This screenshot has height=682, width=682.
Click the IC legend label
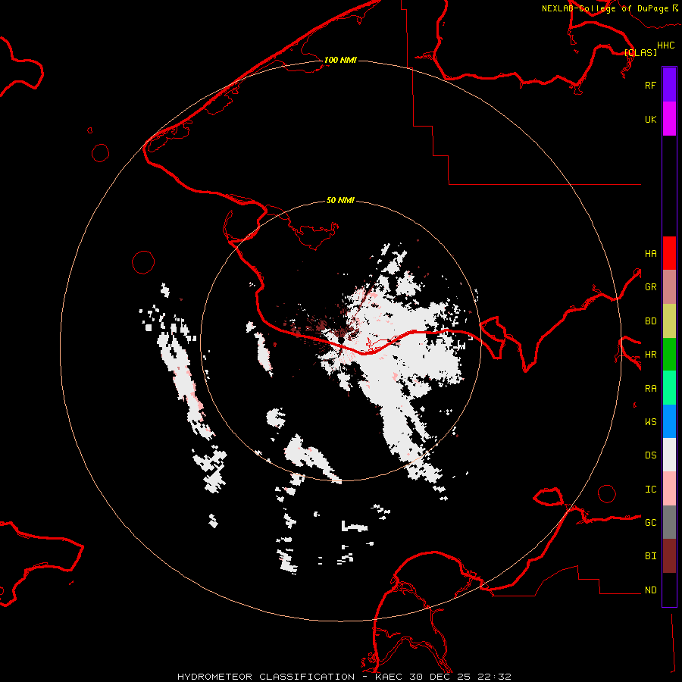(x=650, y=489)
